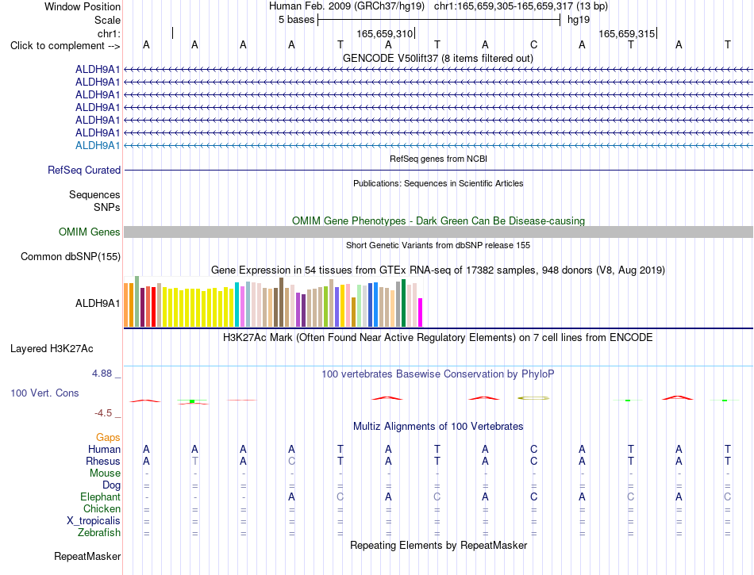The height and width of the screenshot is (575, 754).
Task: Click the OMIM Genes gray bar
Action: [438, 232]
